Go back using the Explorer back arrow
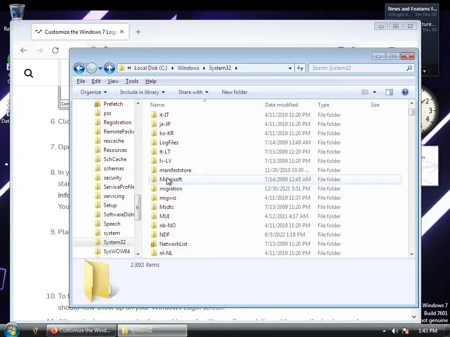 [x=79, y=68]
